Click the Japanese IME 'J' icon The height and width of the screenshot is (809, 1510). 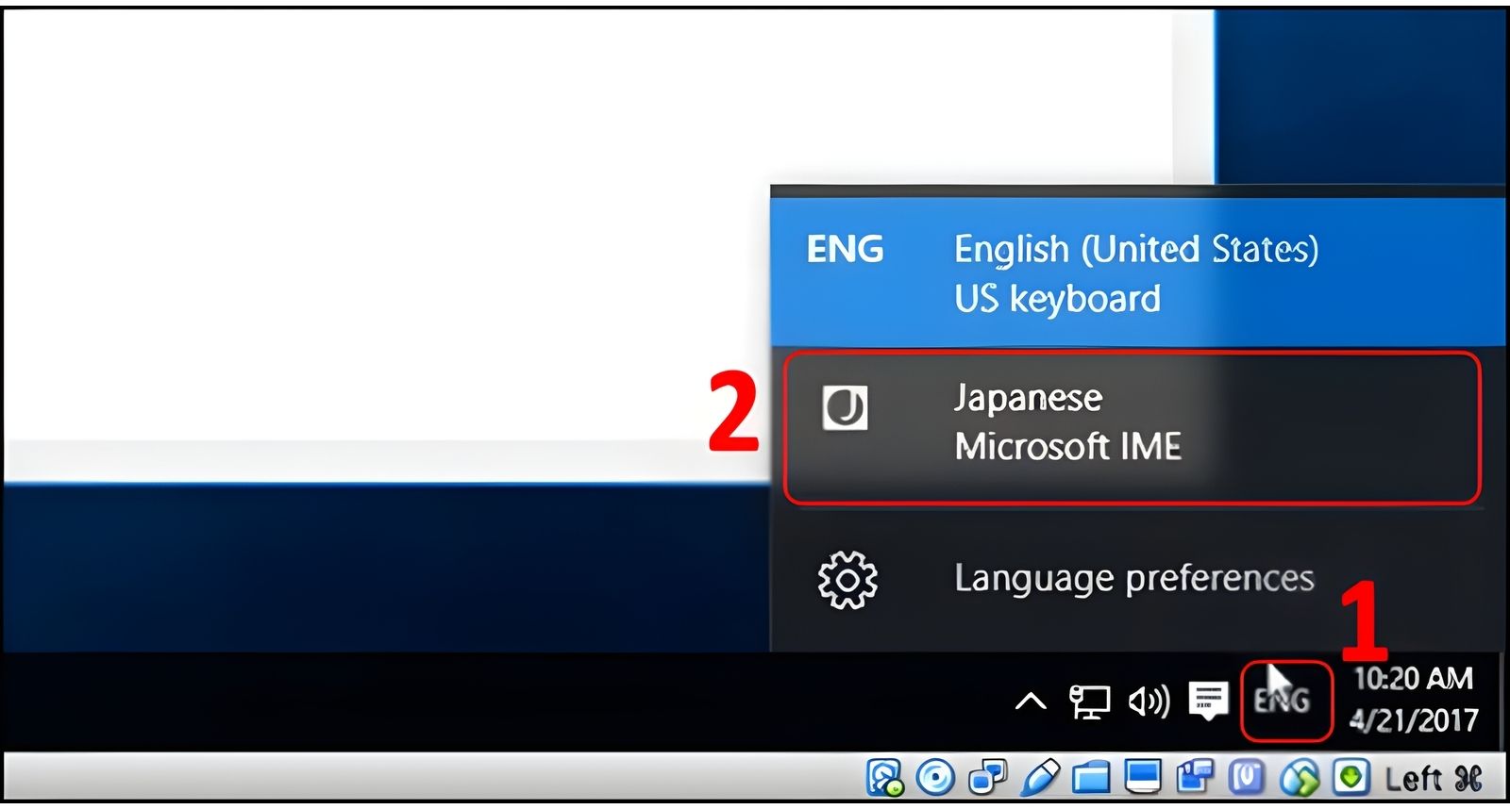[845, 408]
